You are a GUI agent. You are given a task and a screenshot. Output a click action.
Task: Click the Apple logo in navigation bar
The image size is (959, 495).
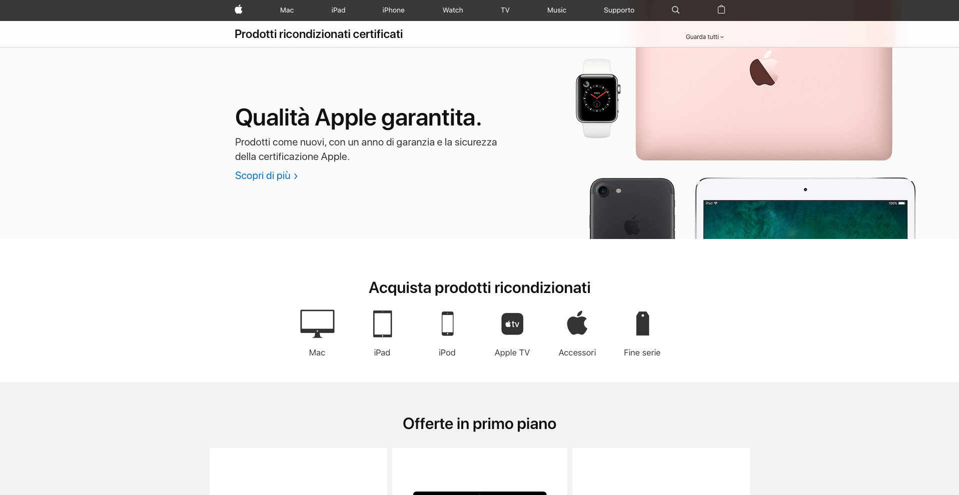[x=239, y=9]
